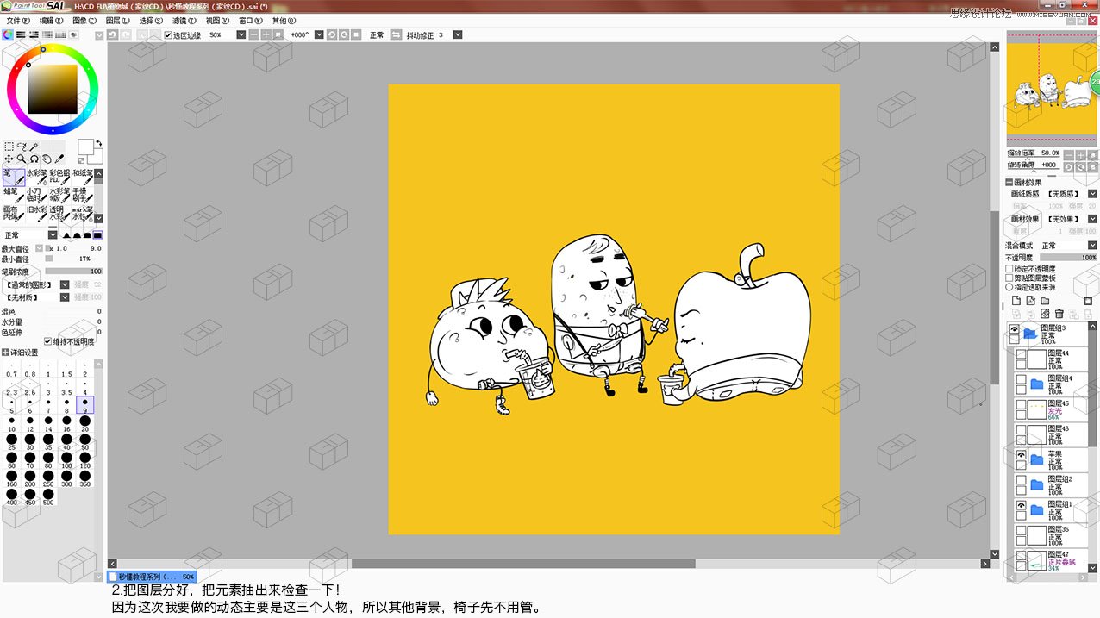Toggle visibility of the 苹果 layer
Image resolution: width=1100 pixels, height=618 pixels.
1021,454
